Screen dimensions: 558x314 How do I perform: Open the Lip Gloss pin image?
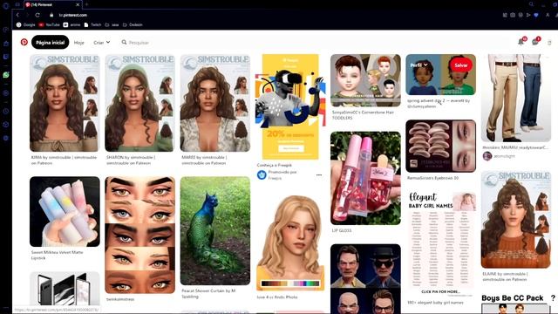[x=365, y=178]
